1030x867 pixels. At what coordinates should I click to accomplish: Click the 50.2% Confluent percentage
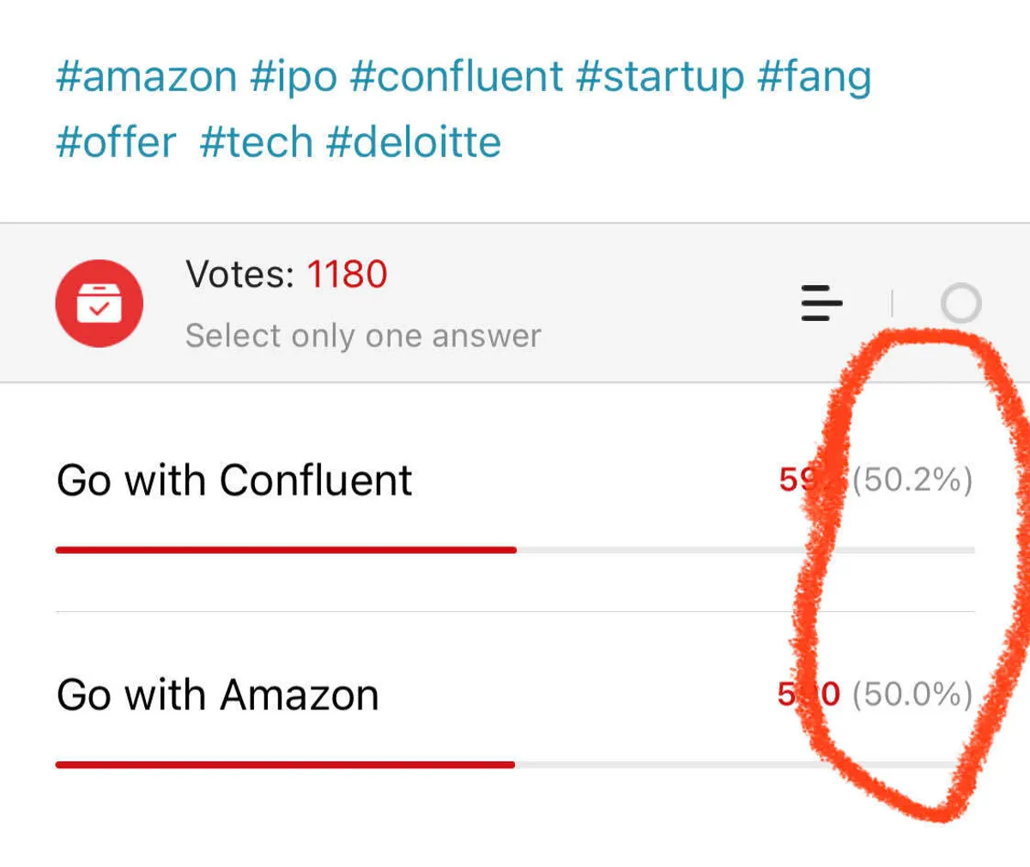tap(912, 480)
